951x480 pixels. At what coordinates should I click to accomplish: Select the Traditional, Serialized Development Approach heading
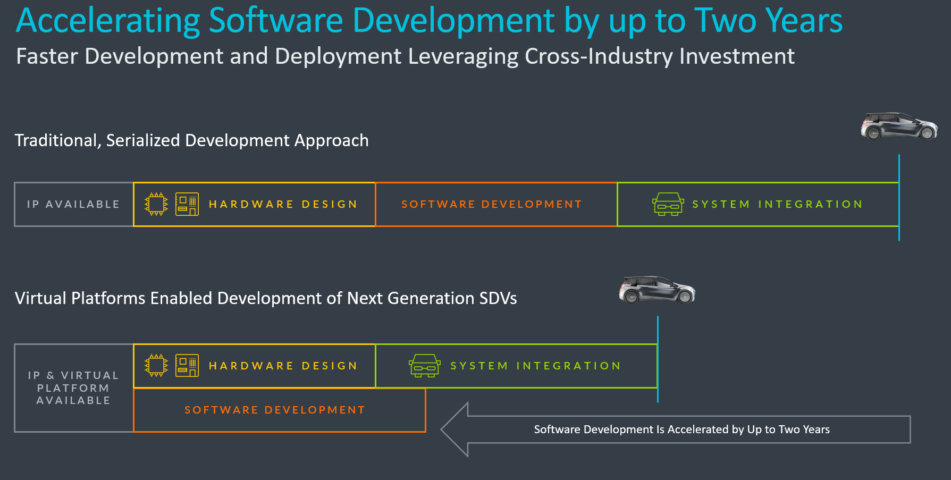coord(191,140)
